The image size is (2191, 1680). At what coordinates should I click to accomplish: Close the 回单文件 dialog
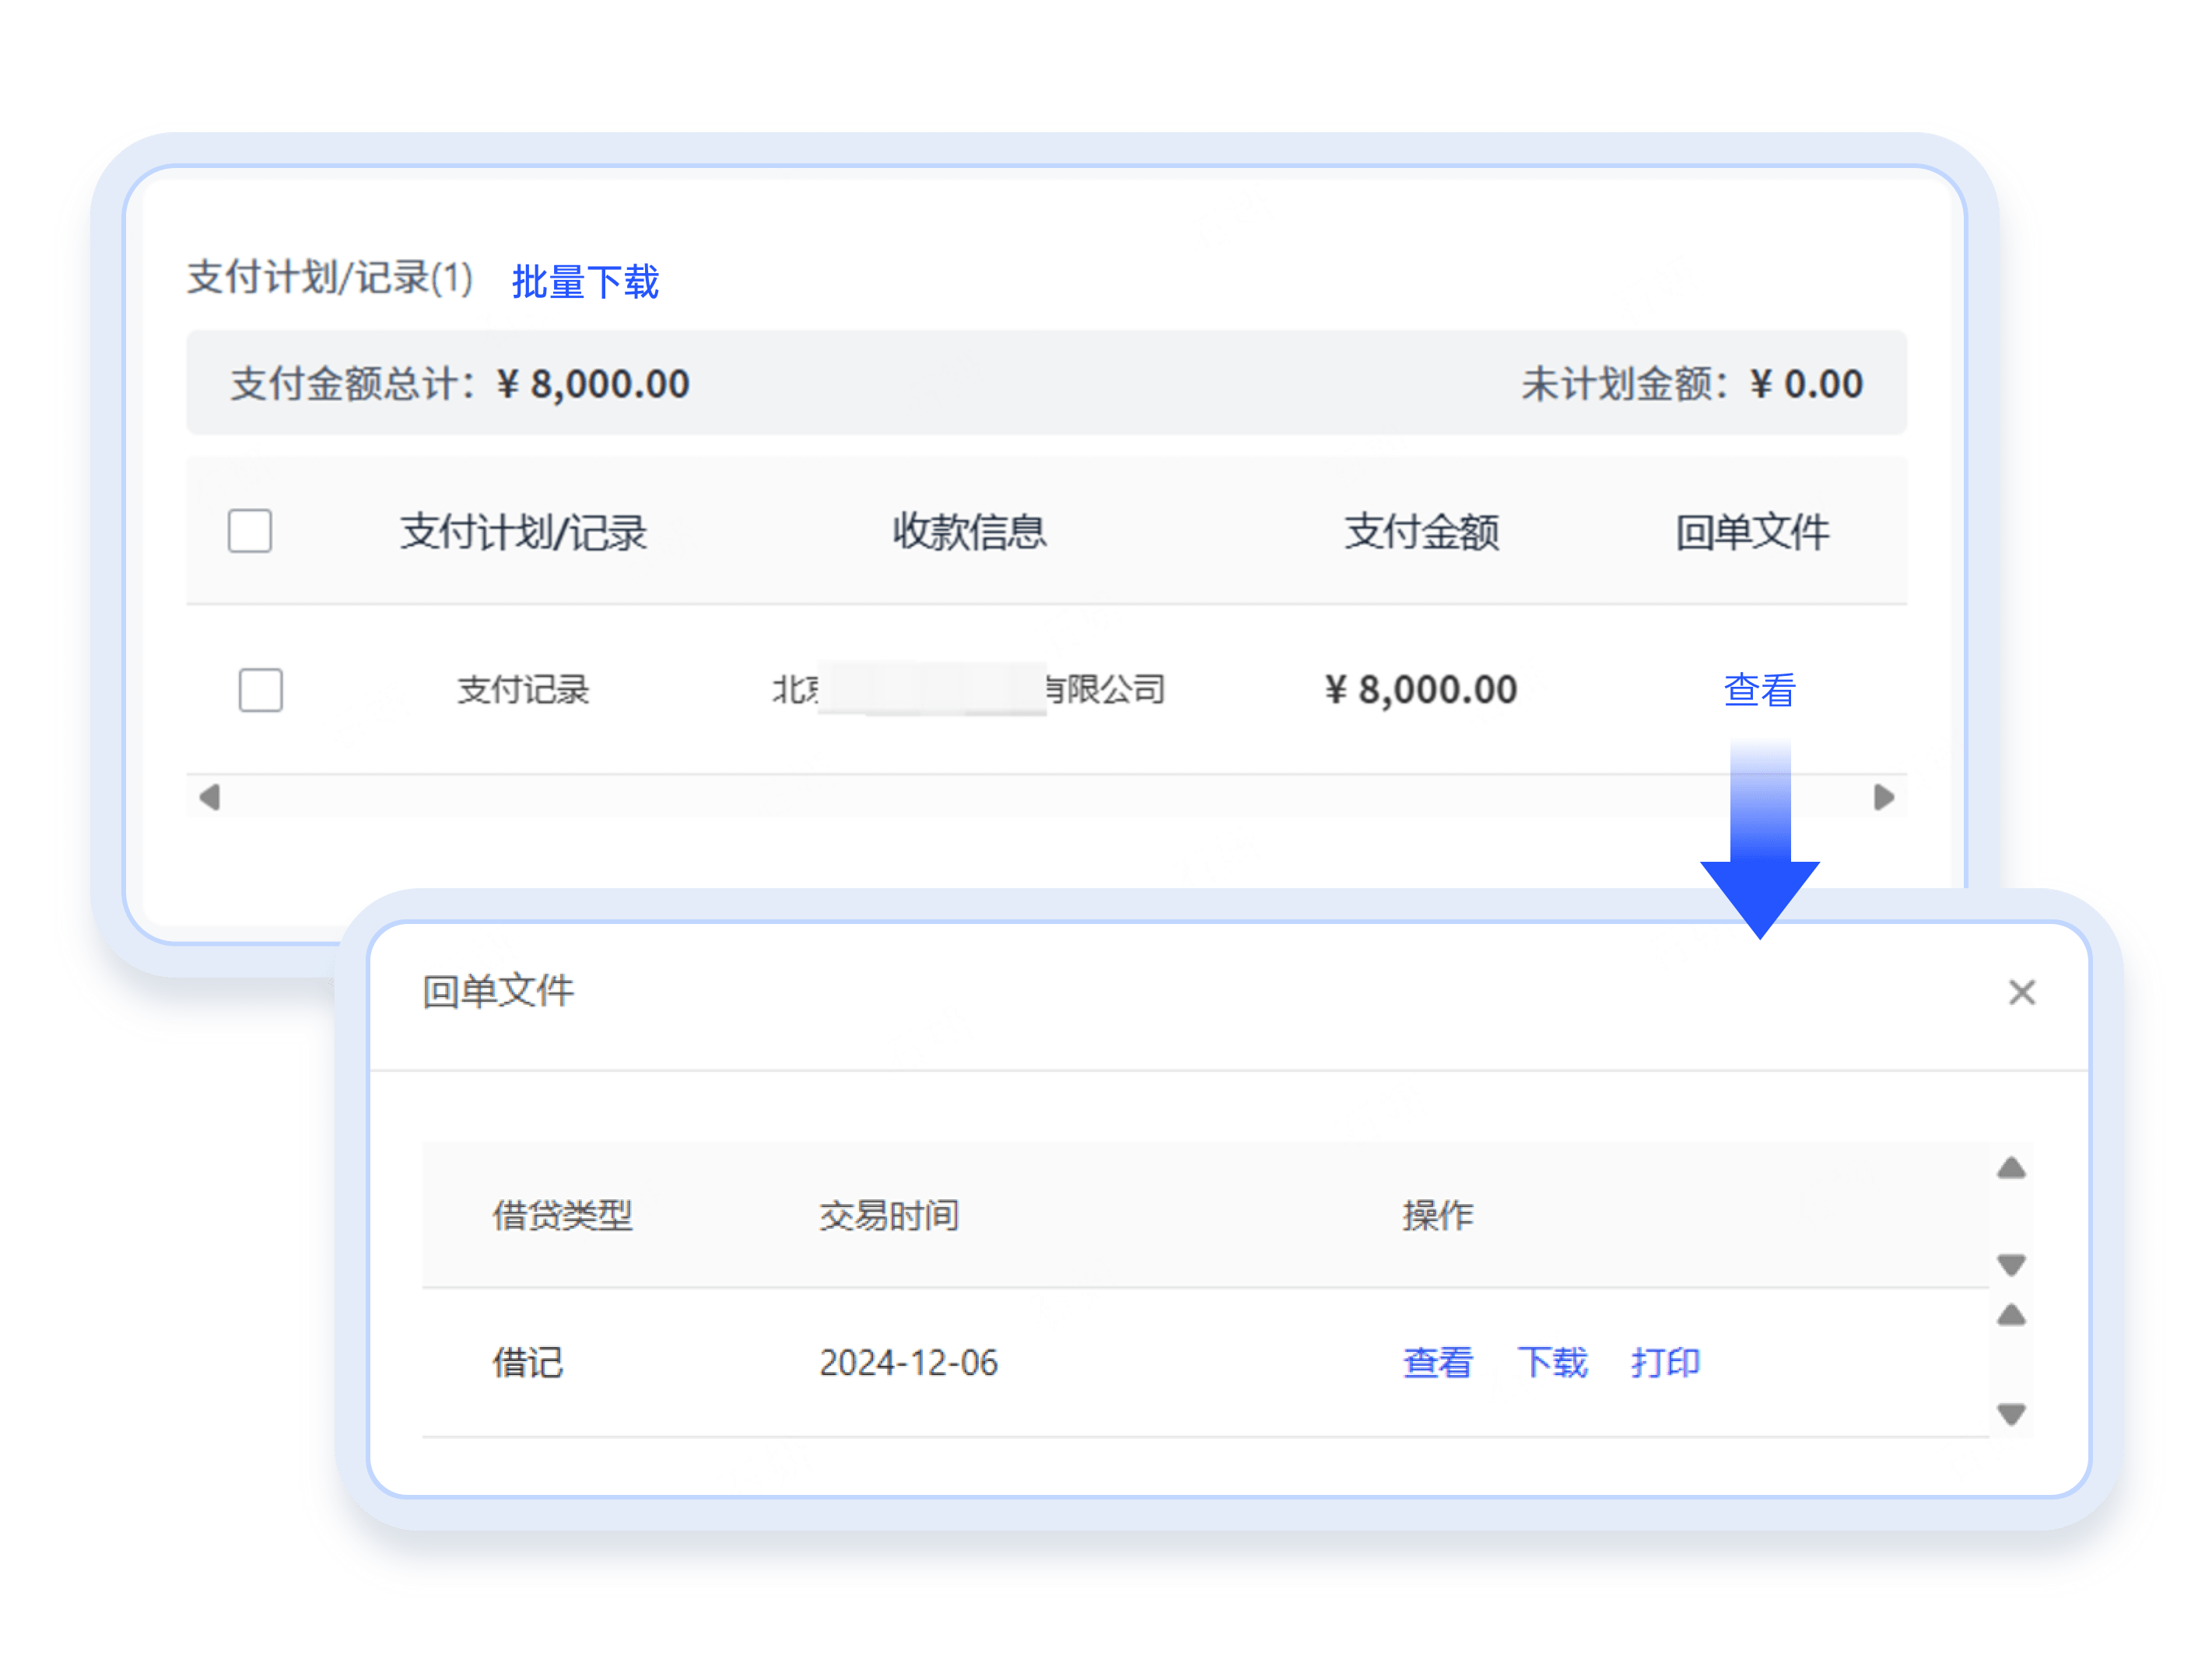[x=2022, y=992]
